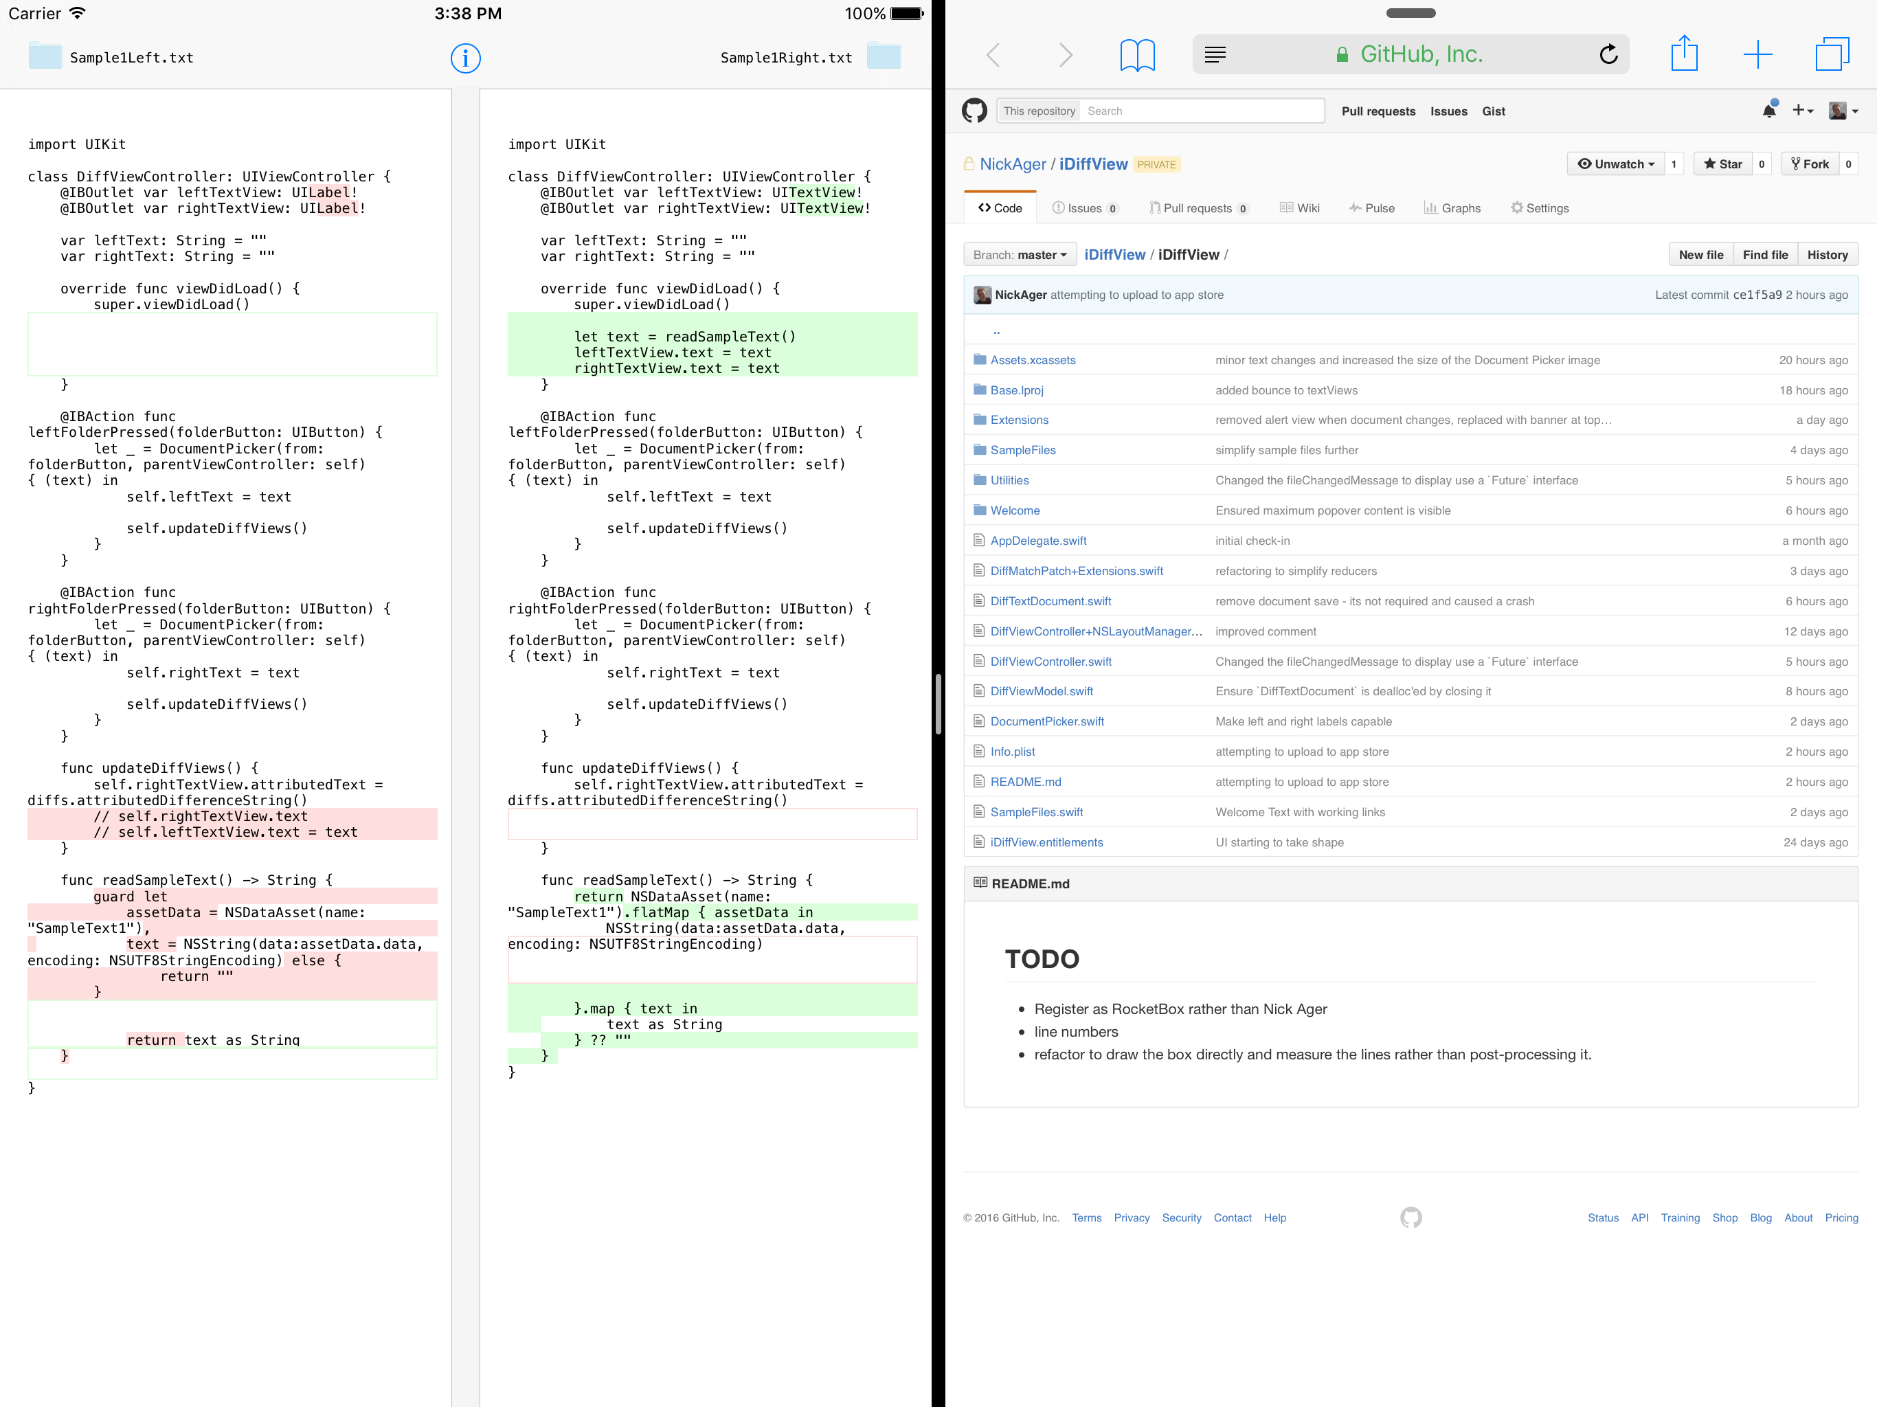Image resolution: width=1877 pixels, height=1407 pixels.
Task: Click the iDiffView breadcrumb root link
Action: coord(1114,255)
